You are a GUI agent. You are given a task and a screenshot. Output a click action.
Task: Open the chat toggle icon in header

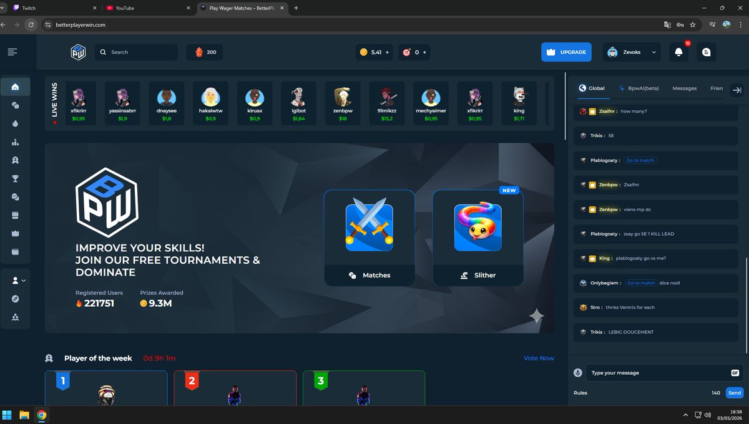pos(706,52)
